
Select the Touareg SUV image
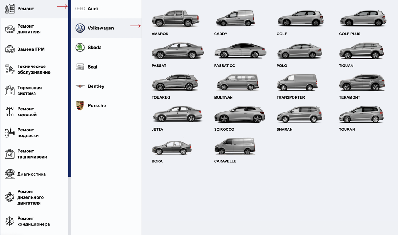point(175,82)
